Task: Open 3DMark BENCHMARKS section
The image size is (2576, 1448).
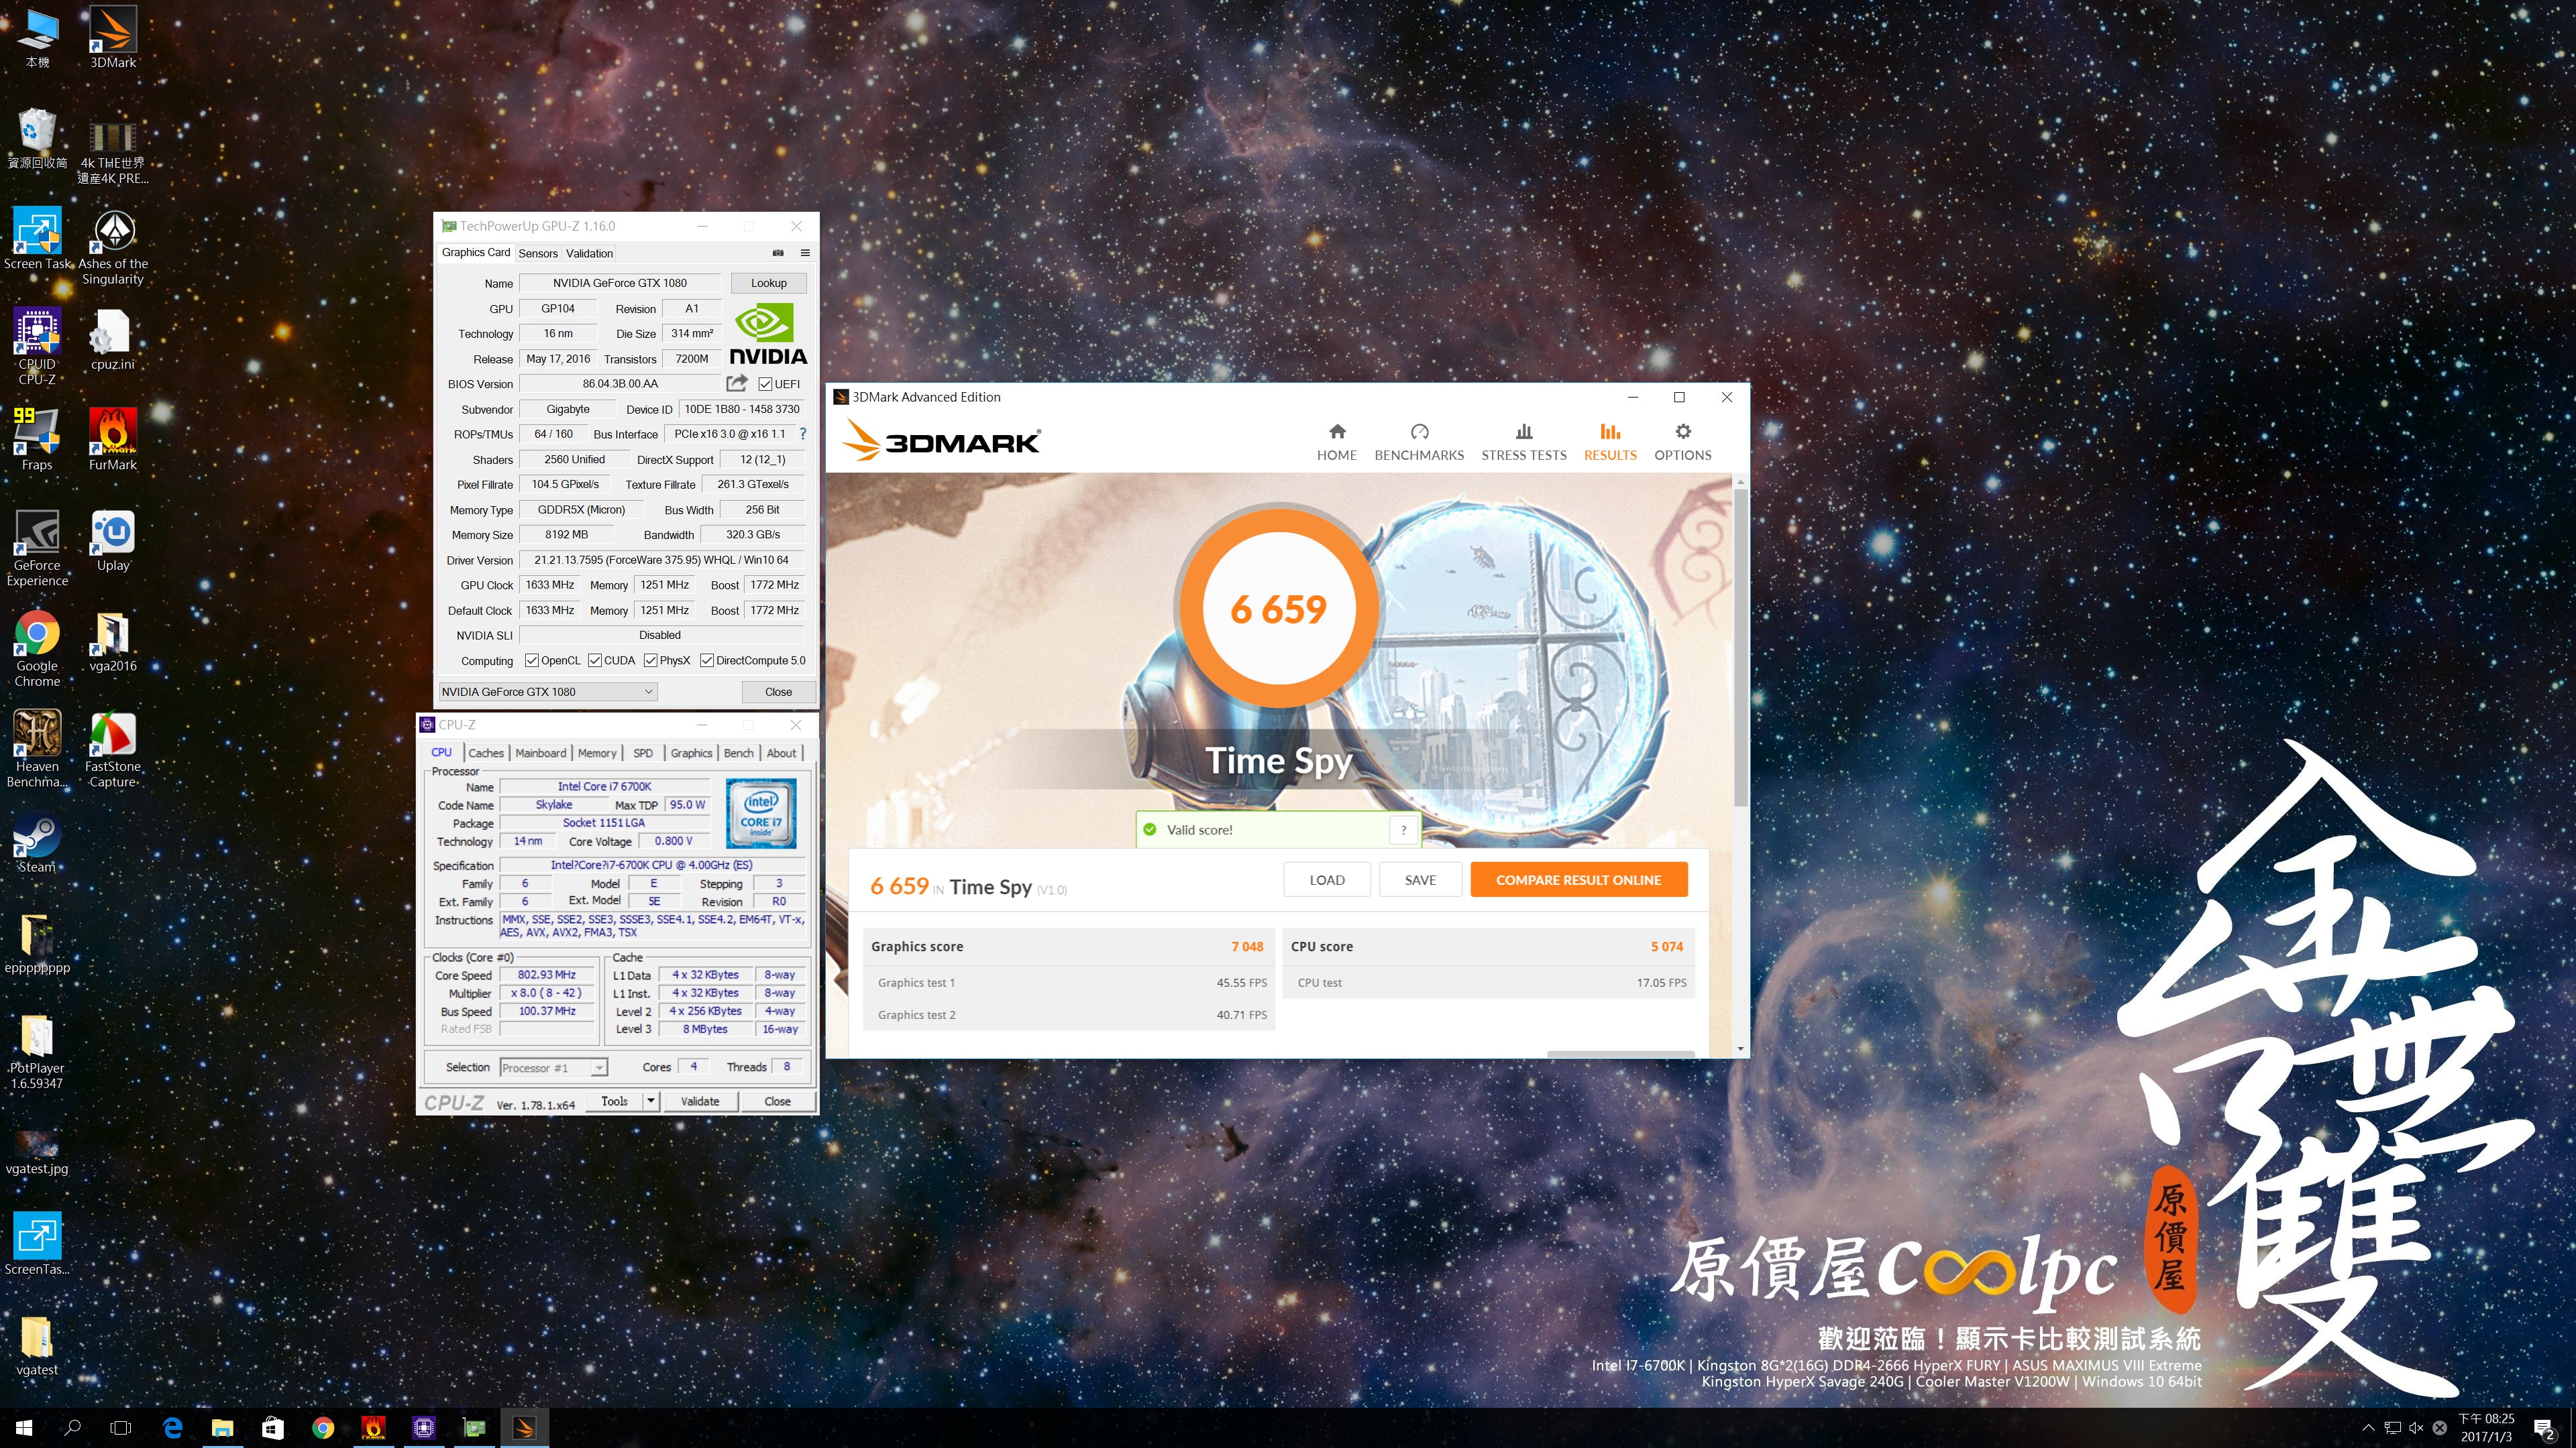Action: tap(1419, 442)
